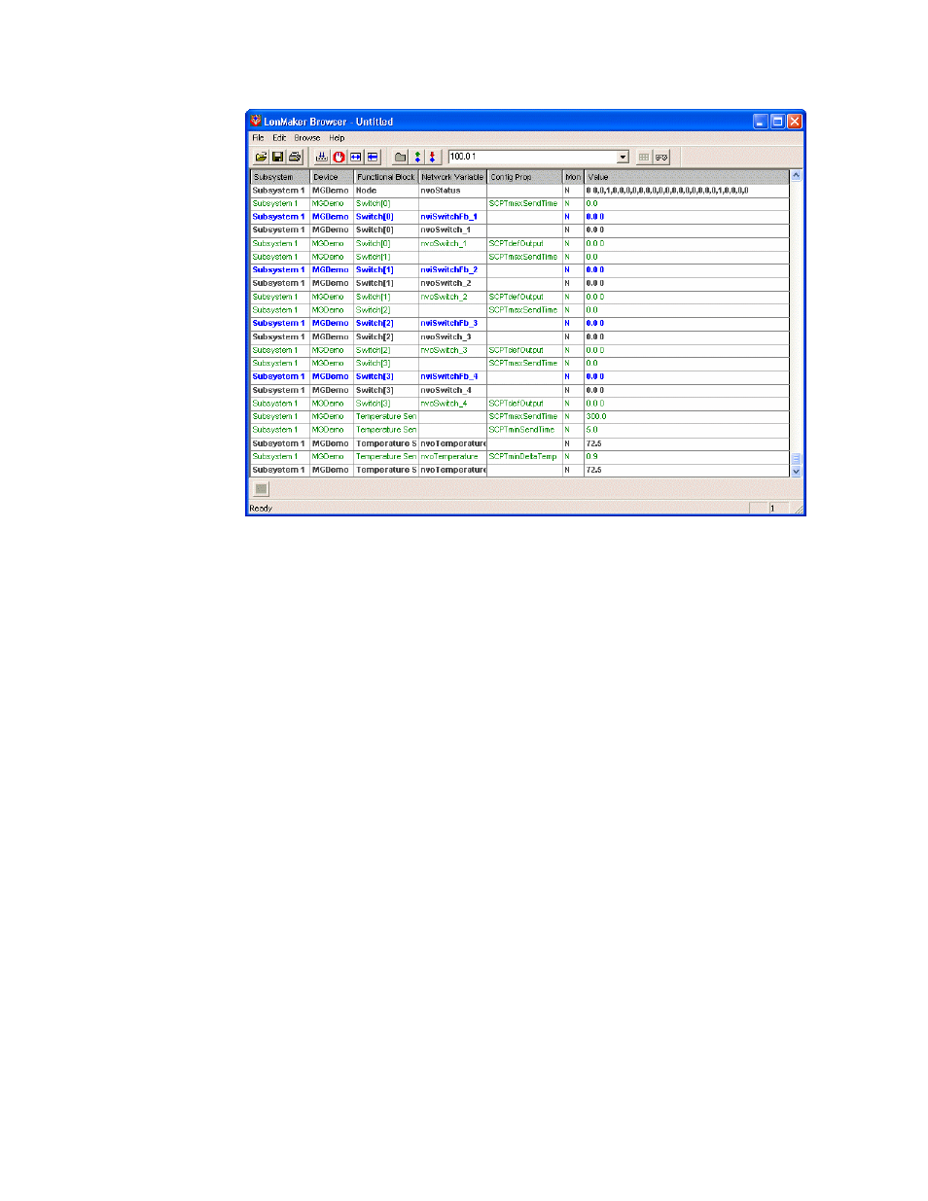Select the nvoSwitch_1 bold black cell
The width and height of the screenshot is (928, 1201).
tap(452, 230)
